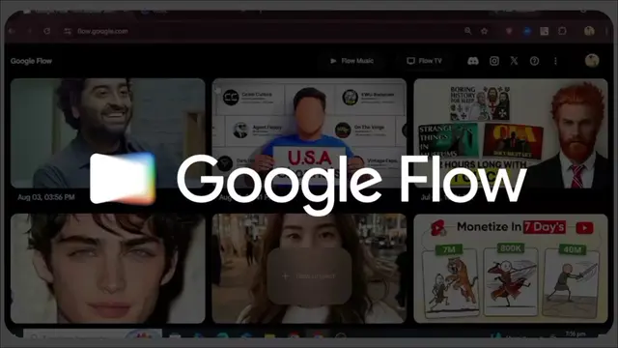Bookmark the page with the star icon
The height and width of the screenshot is (348, 618).
tap(485, 31)
